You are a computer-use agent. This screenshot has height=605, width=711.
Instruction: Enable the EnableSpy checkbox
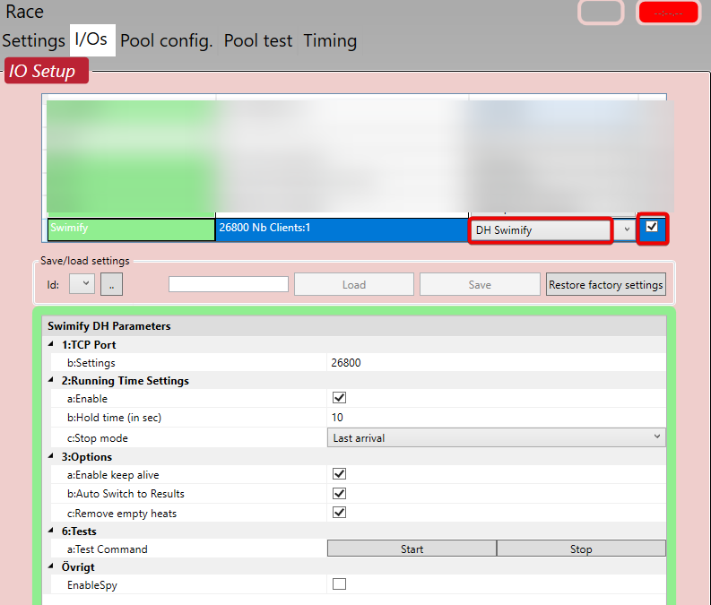click(x=339, y=584)
